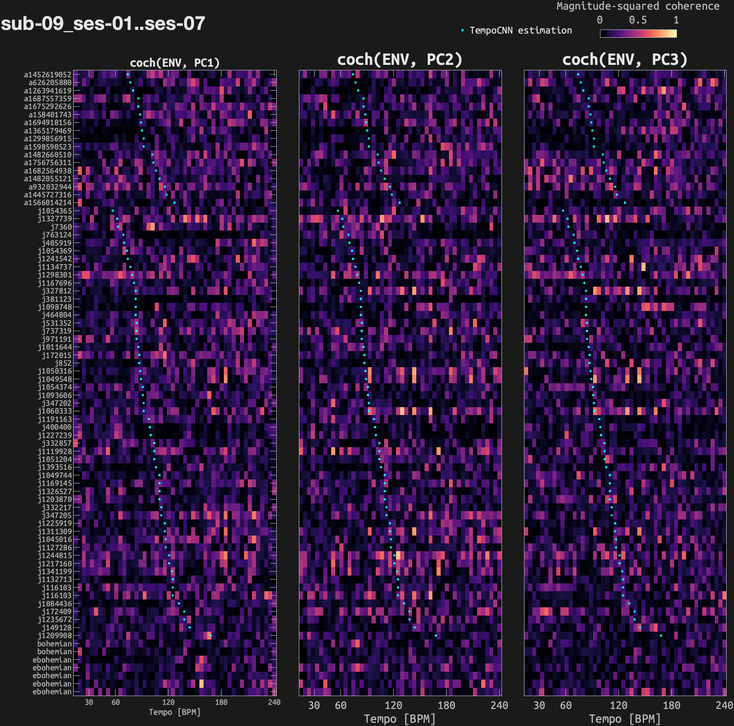This screenshot has width=734, height=726.
Task: Select row label j1244815
Action: pos(55,555)
